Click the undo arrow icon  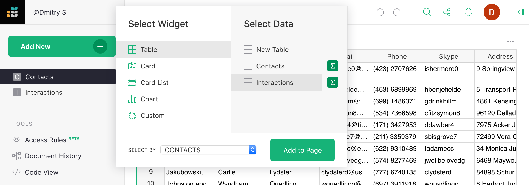coord(380,12)
